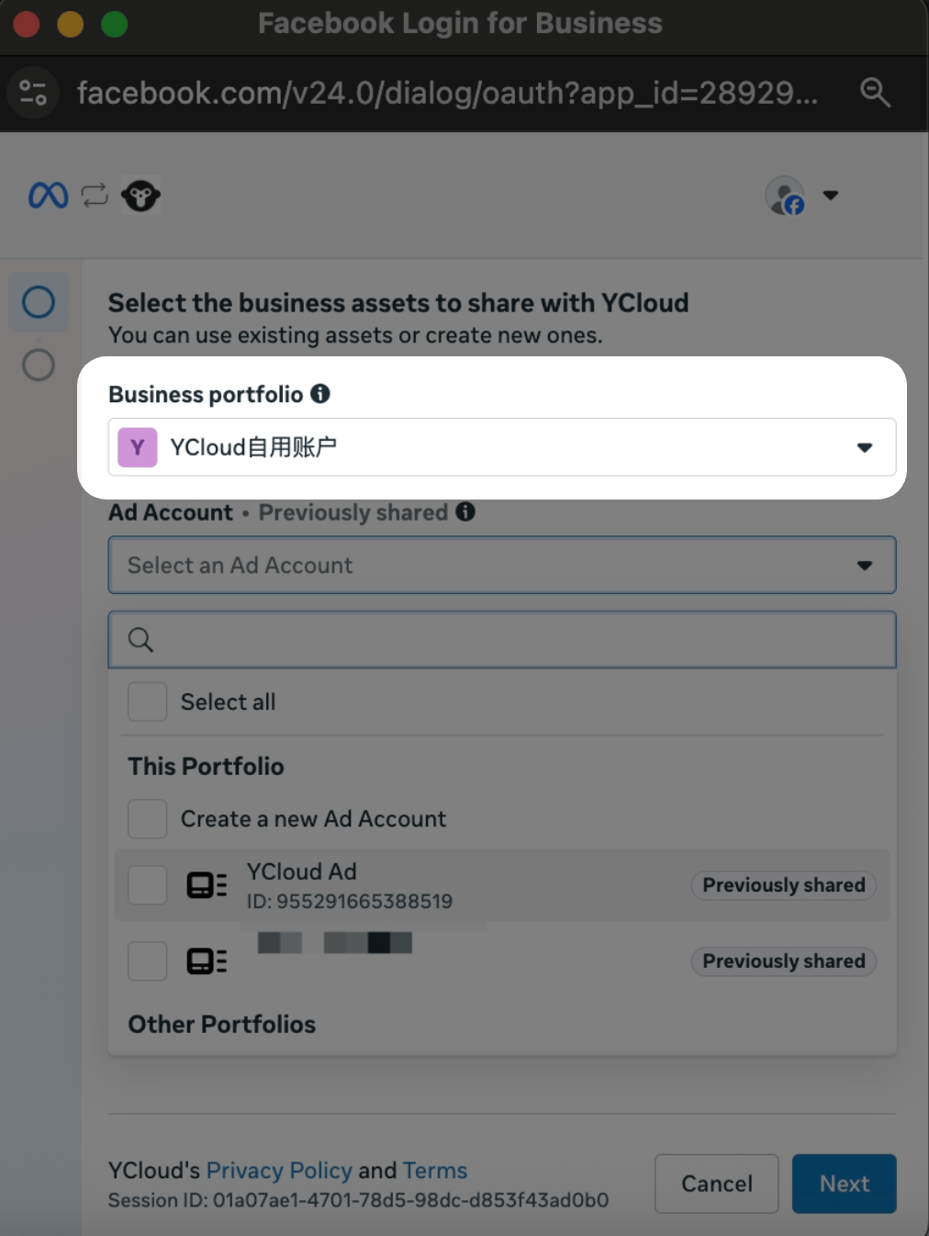929x1236 pixels.
Task: Click the YCloud Ad account icon
Action: [x=207, y=885]
